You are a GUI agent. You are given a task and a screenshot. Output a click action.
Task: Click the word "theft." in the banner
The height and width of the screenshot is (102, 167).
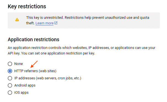(30, 23)
